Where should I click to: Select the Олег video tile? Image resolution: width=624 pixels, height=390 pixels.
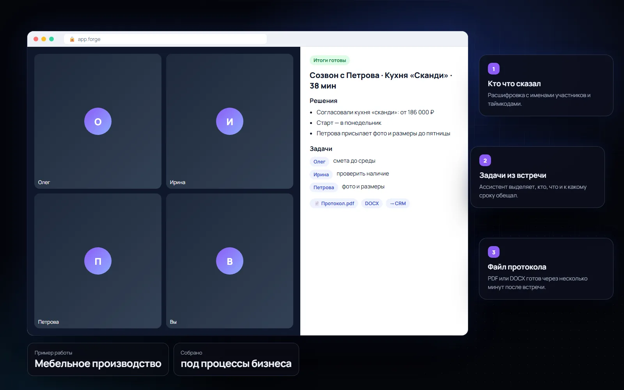click(x=98, y=121)
